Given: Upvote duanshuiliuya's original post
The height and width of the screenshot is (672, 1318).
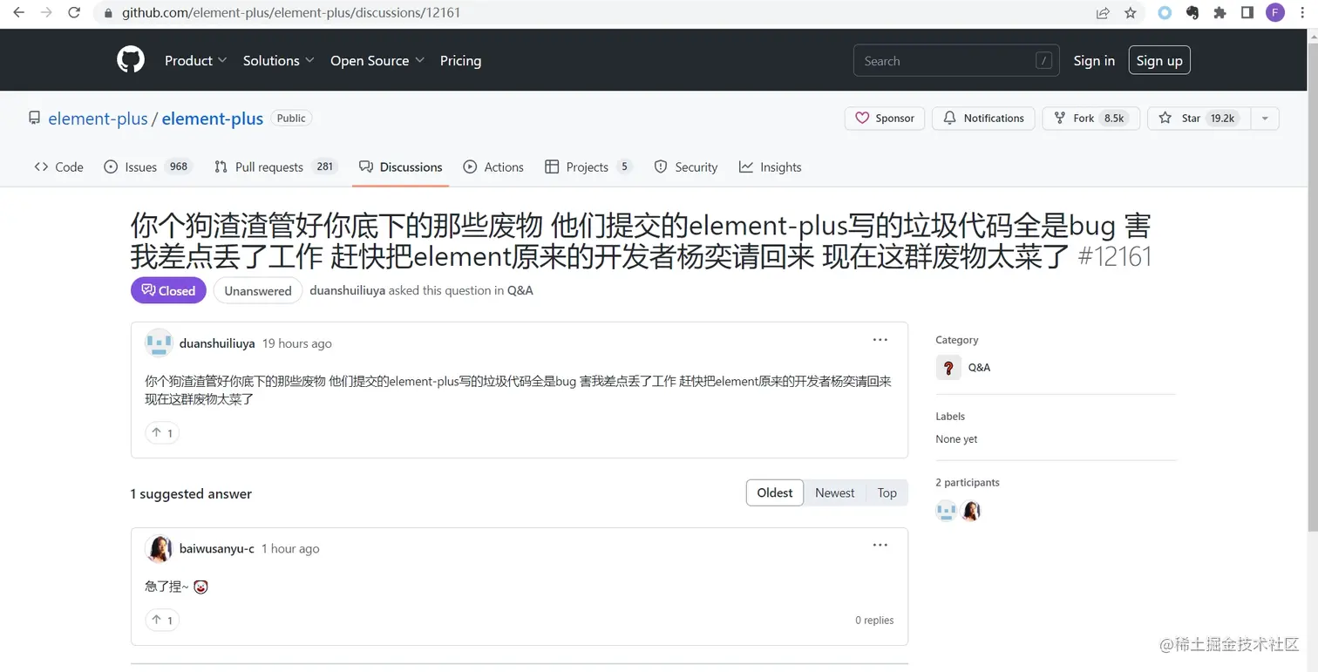Looking at the screenshot, I should coord(162,432).
